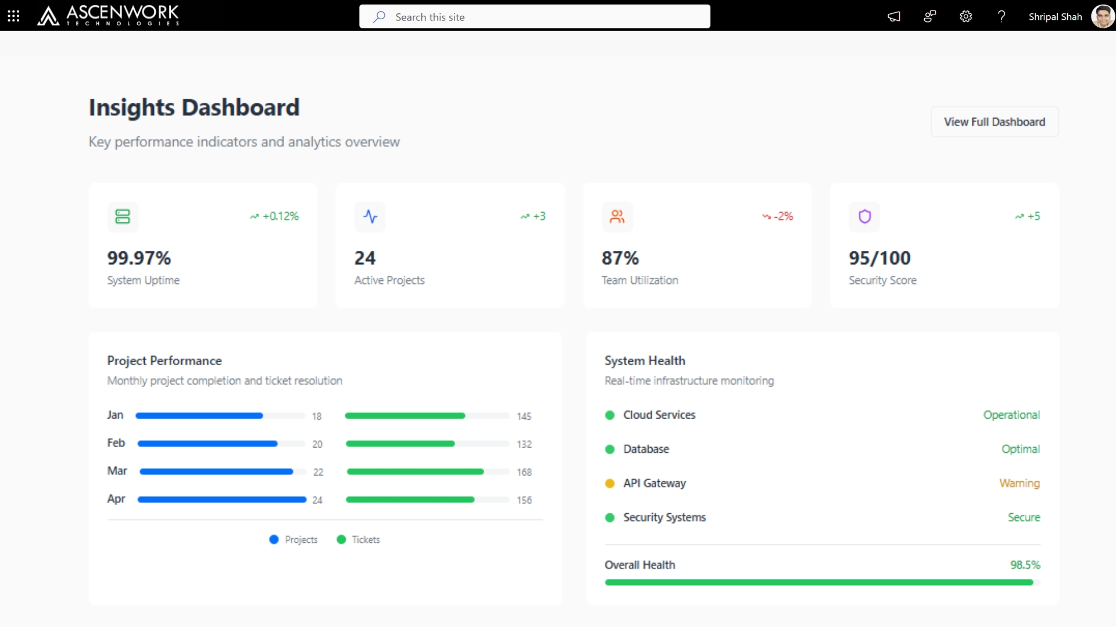Click the help question mark icon
This screenshot has width=1116, height=627.
point(1001,16)
